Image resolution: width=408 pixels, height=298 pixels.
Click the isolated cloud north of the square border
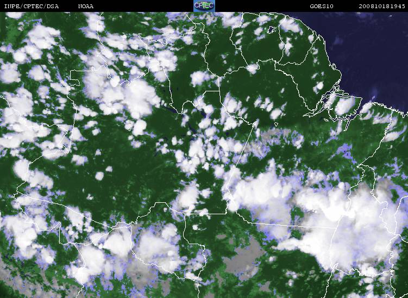coord(199,78)
